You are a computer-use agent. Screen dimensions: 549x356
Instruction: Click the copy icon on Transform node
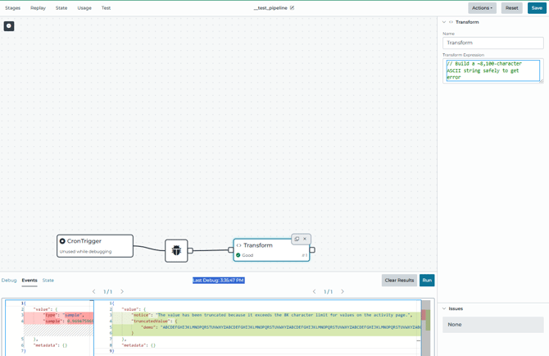coord(297,239)
